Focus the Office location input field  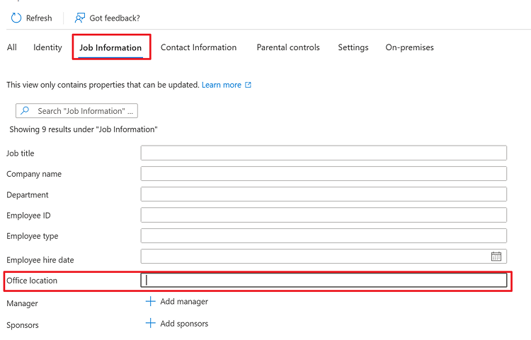click(x=324, y=281)
